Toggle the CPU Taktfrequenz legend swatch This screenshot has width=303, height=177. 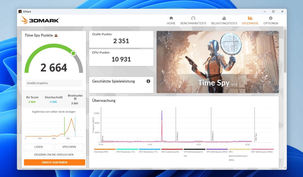pos(217,149)
